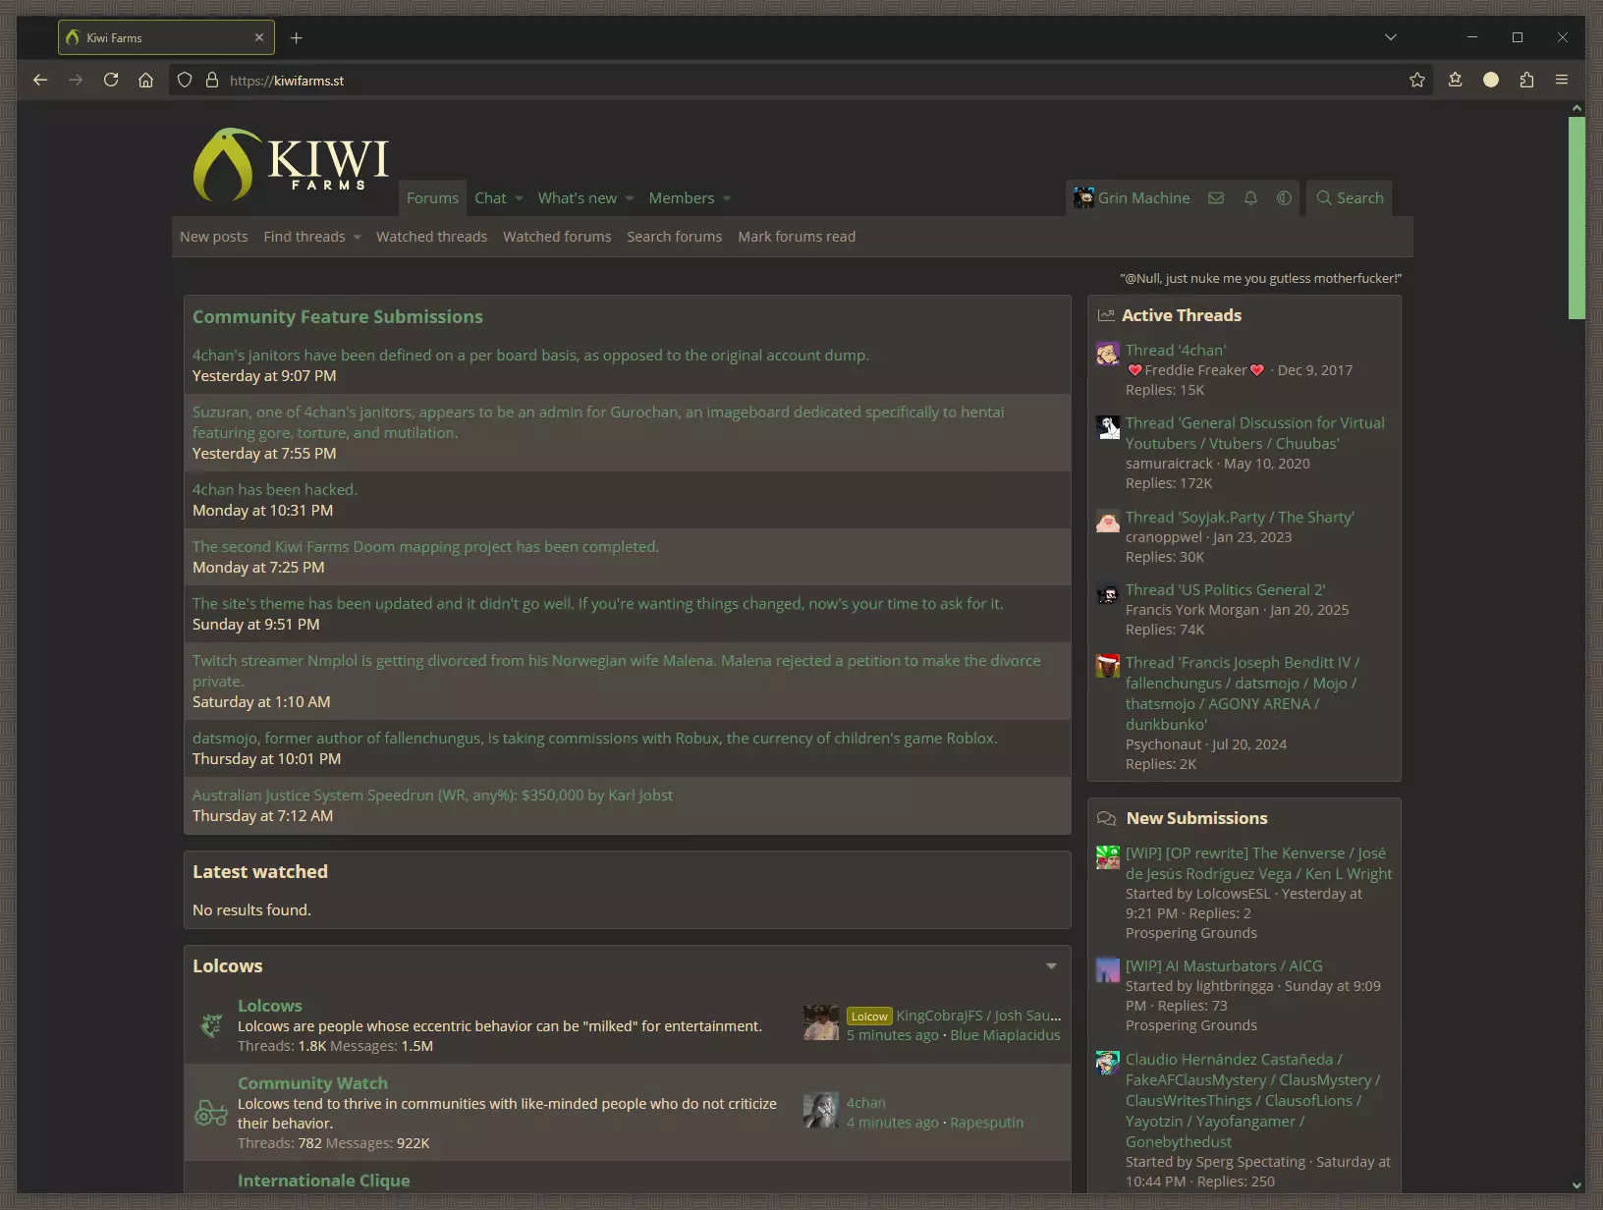Click avatar next to Thread '4chan'

(1108, 354)
